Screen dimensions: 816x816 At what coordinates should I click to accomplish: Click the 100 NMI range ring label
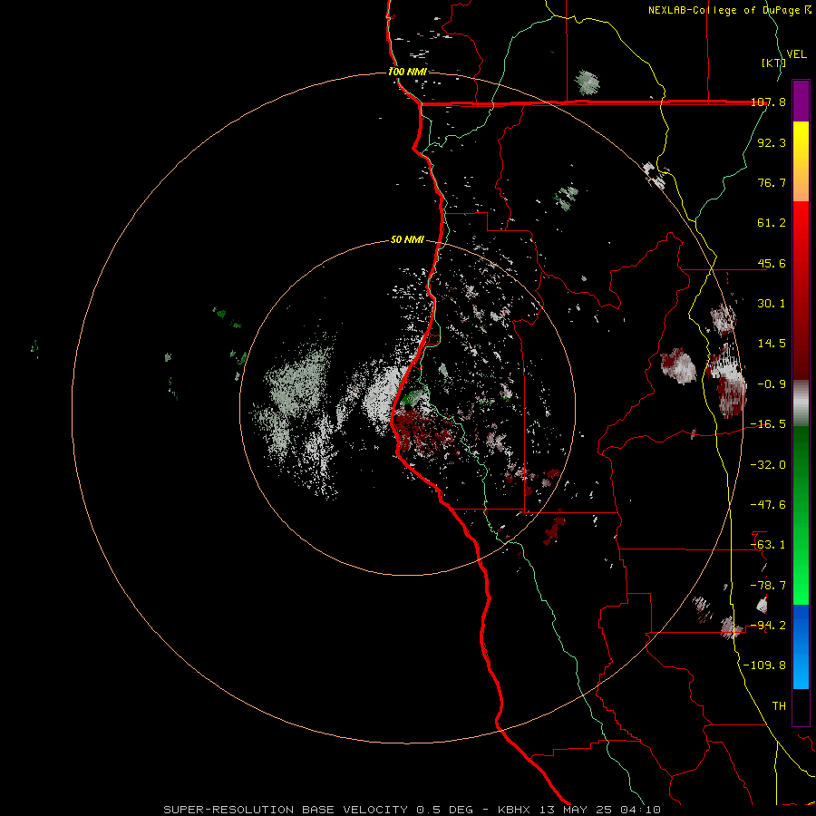point(407,72)
